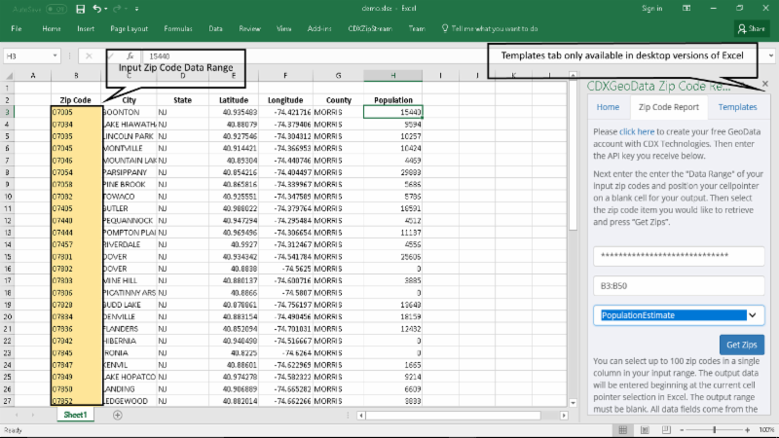Screen dimensions: 779x438
Task: Open the Data ribbon tab
Action: [x=215, y=29]
